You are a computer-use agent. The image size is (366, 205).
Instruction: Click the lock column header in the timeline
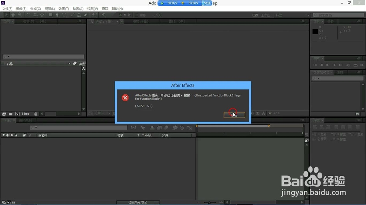coord(16,135)
